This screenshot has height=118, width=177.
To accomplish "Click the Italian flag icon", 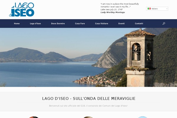I will [149, 9].
